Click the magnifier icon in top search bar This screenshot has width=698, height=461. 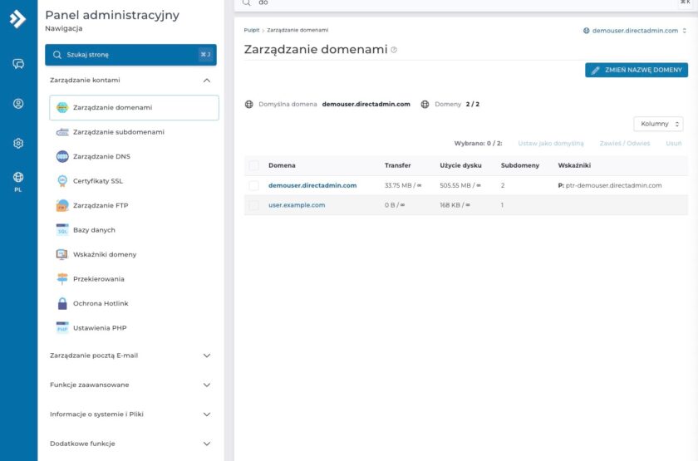pyautogui.click(x=247, y=2)
